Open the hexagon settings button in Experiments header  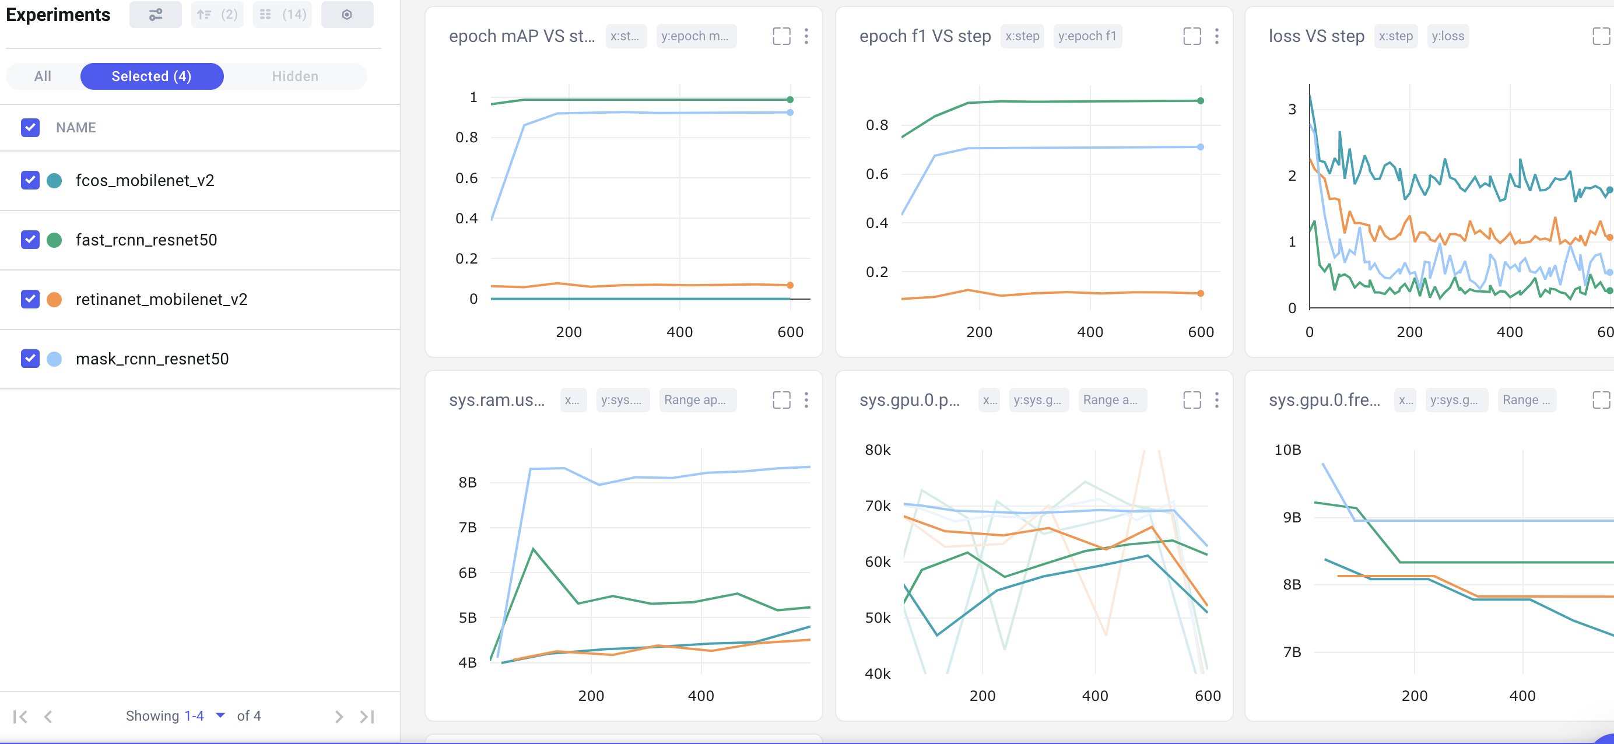[347, 15]
